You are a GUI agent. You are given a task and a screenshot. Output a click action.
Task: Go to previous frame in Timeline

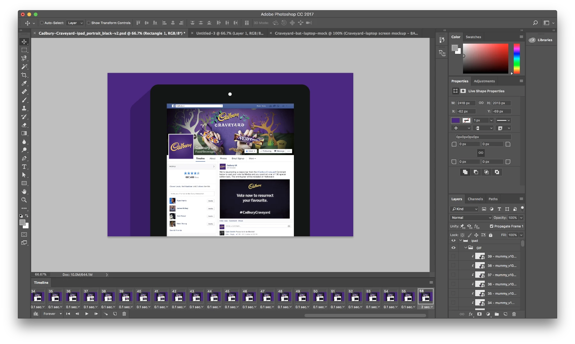pyautogui.click(x=77, y=314)
